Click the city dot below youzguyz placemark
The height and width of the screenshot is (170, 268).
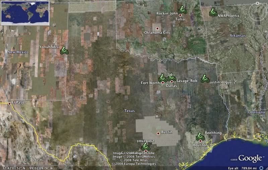point(146,151)
